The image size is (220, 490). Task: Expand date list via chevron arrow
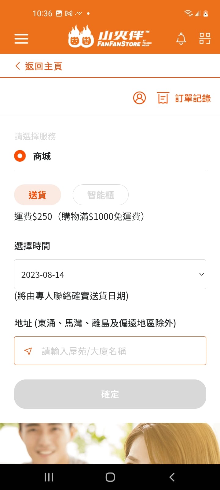pos(201,274)
